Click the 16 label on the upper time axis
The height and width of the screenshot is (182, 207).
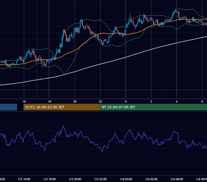click(24, 102)
